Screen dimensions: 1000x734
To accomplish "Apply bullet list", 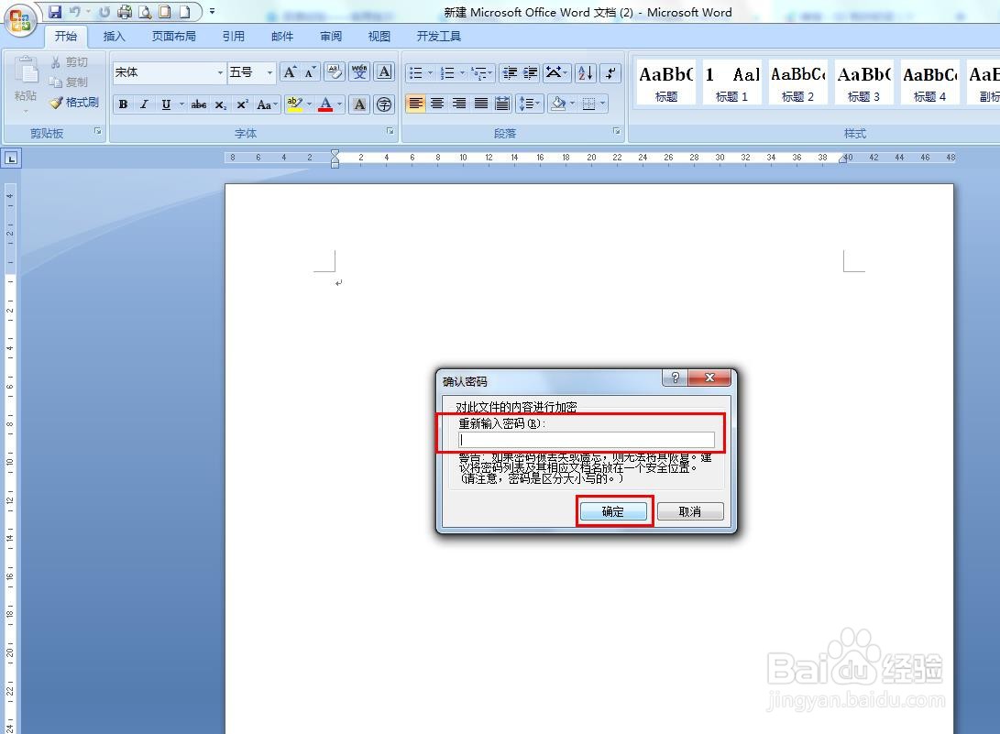I will [415, 72].
